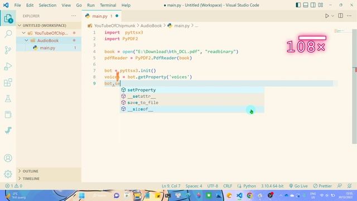Click main.py in the breadcrumb
357x201 pixels.
(x=182, y=26)
